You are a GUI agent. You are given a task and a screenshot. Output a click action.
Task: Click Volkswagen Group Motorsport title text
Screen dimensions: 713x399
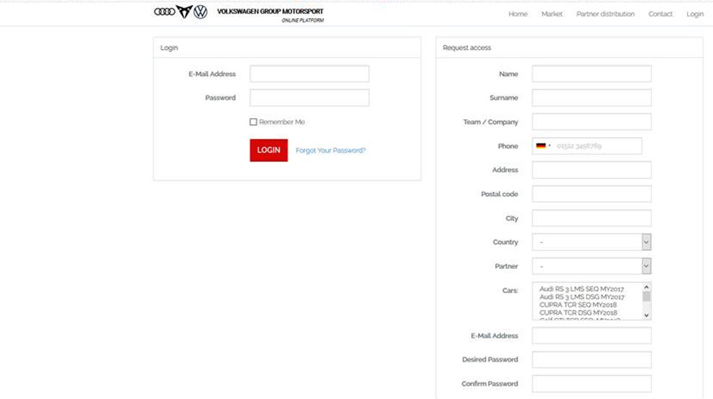pyautogui.click(x=270, y=12)
